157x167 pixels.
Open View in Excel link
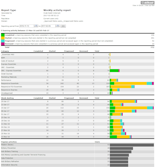tap(138, 6)
